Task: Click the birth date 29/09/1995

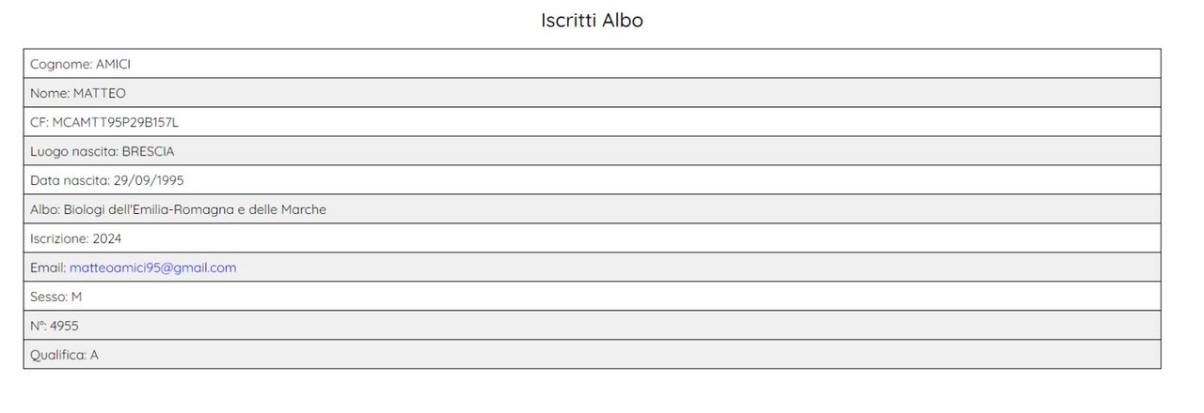Action: pos(149,180)
